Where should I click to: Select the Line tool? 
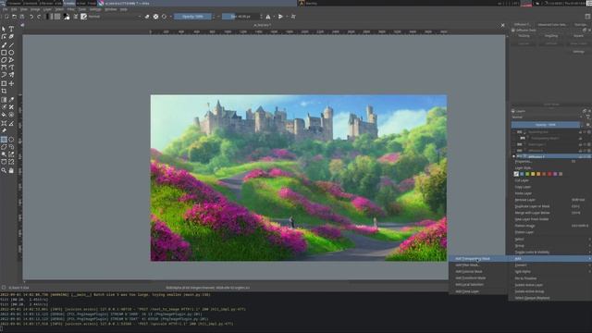pos(11,45)
